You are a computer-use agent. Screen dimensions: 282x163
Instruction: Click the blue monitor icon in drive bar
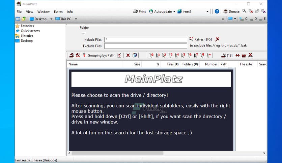pyautogui.click(x=230, y=19)
